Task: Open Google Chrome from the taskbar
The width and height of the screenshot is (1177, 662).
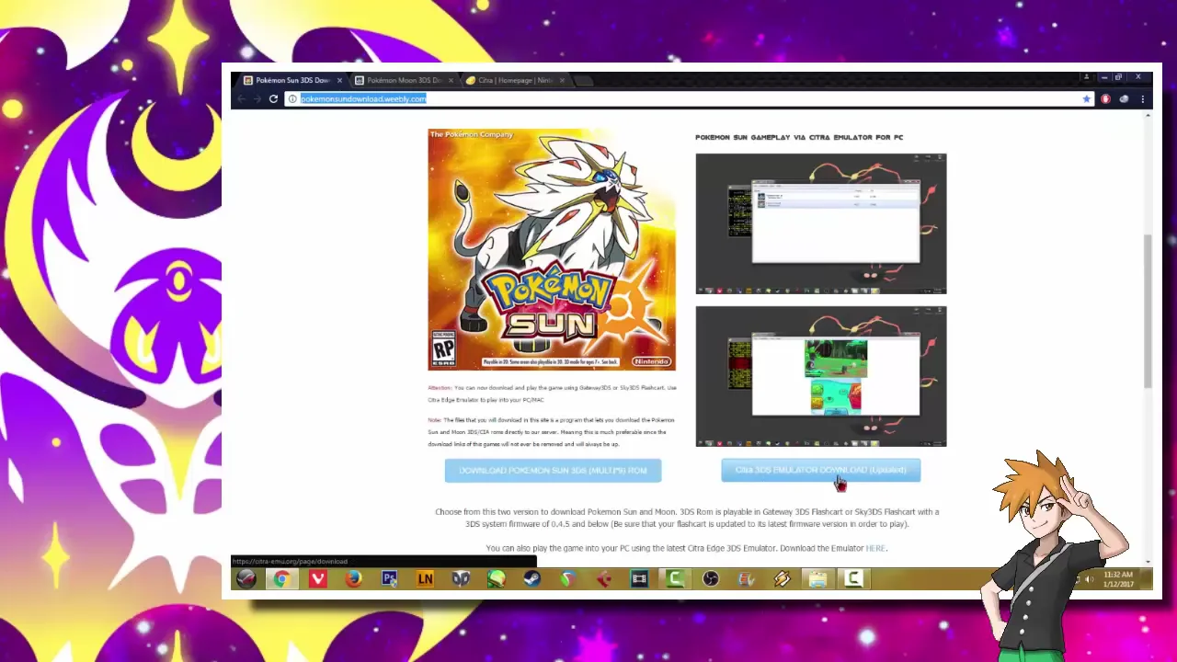Action: 281,578
